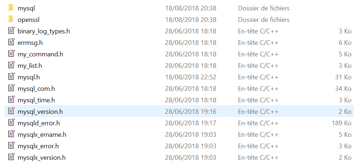
Task: Select the mysql_com.h file name
Action: pyautogui.click(x=36, y=89)
